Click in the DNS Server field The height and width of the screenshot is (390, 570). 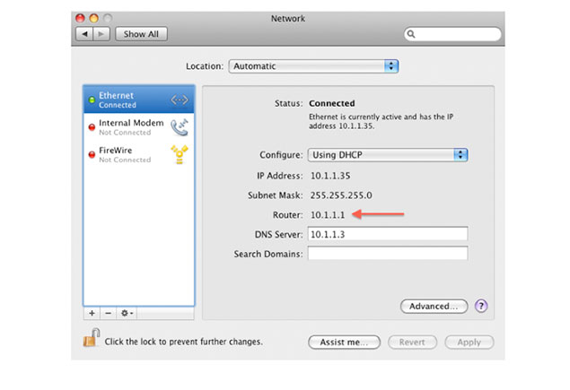387,234
